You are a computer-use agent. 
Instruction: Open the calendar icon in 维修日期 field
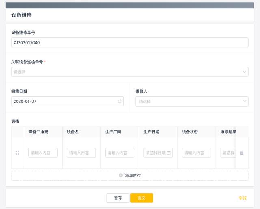coord(120,101)
